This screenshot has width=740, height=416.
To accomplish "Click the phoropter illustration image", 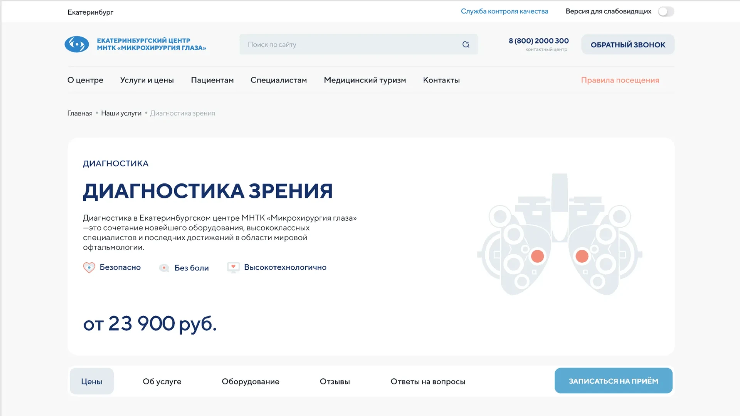I will click(x=560, y=234).
